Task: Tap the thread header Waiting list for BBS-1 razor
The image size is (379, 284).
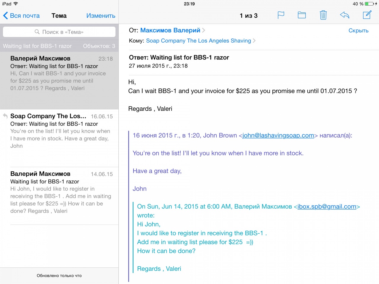Action: click(37, 46)
